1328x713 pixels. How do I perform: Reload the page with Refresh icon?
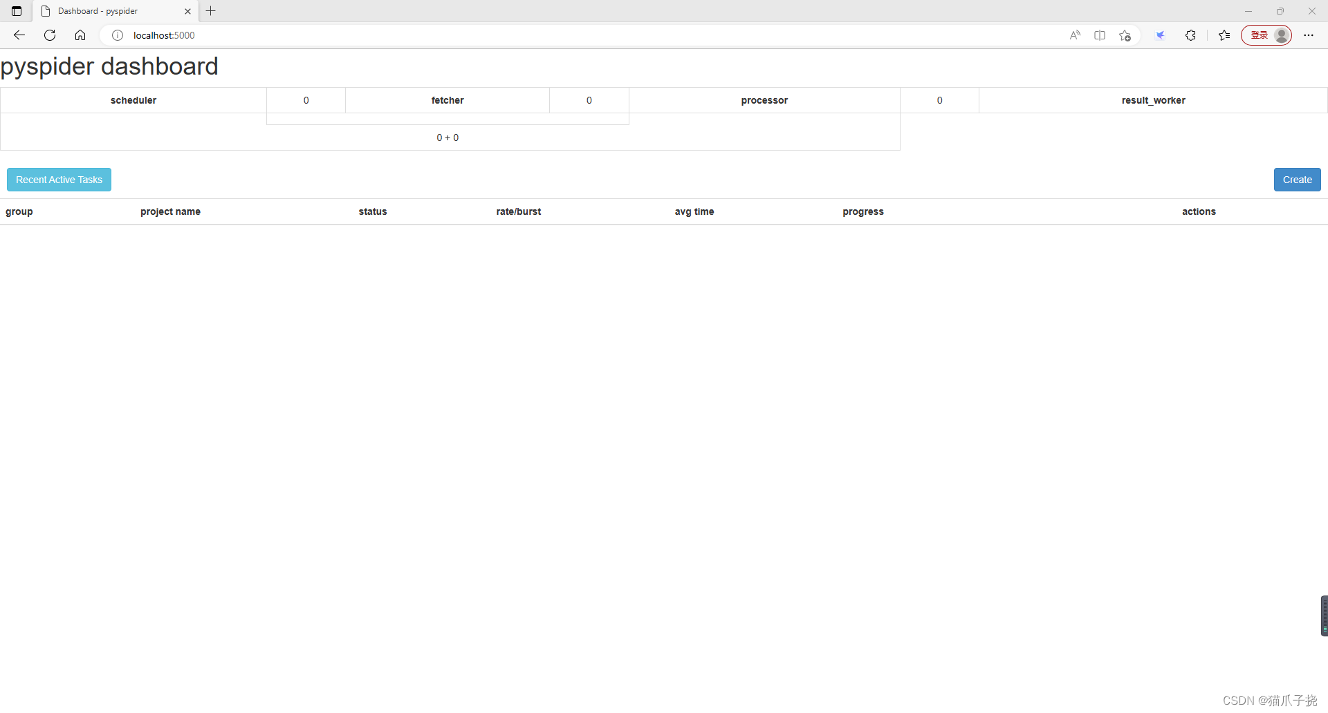50,35
